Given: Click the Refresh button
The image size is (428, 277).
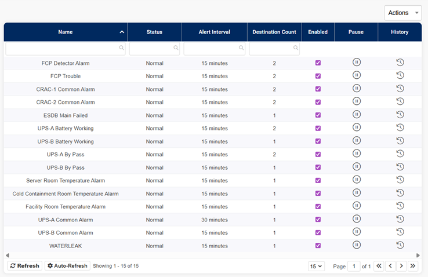Looking at the screenshot, I should click(25, 266).
